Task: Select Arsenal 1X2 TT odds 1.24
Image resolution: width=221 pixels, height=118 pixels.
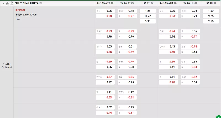Action: [148, 11]
